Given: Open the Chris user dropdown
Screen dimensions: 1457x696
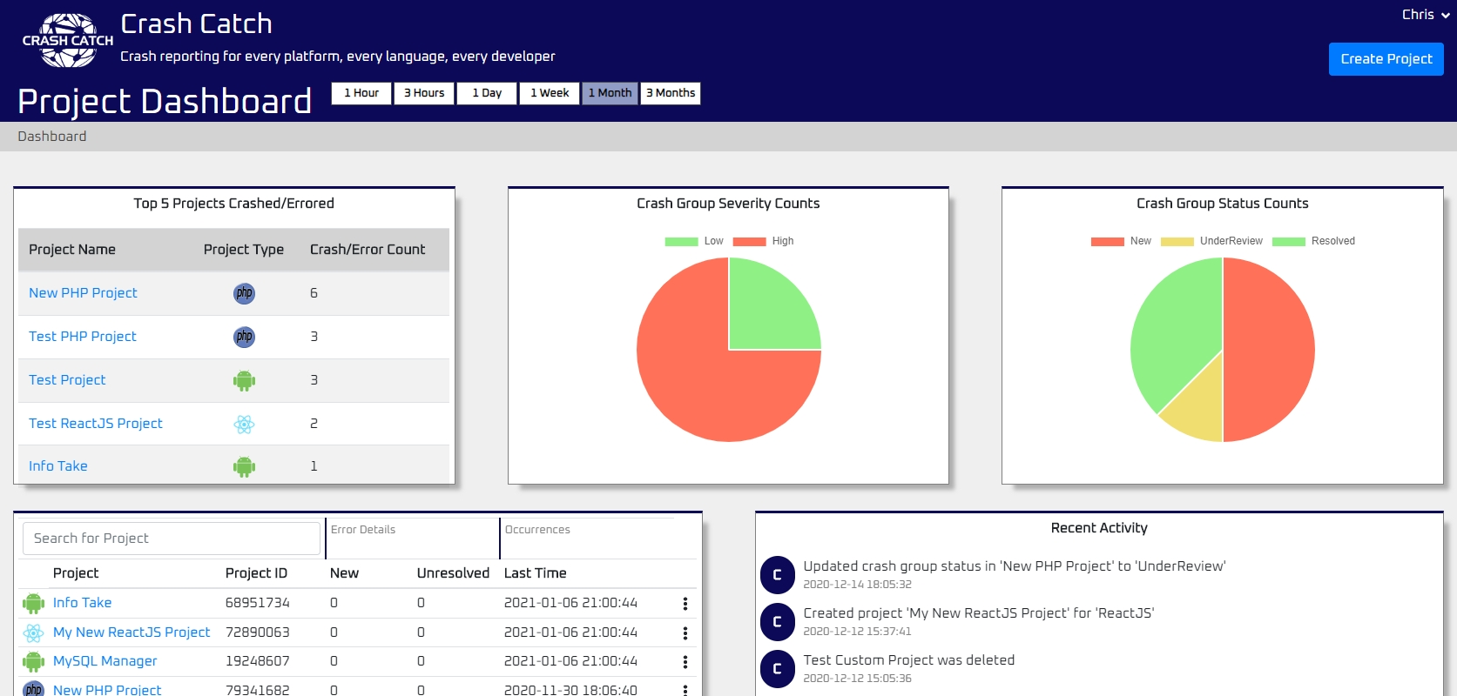Looking at the screenshot, I should [1425, 15].
